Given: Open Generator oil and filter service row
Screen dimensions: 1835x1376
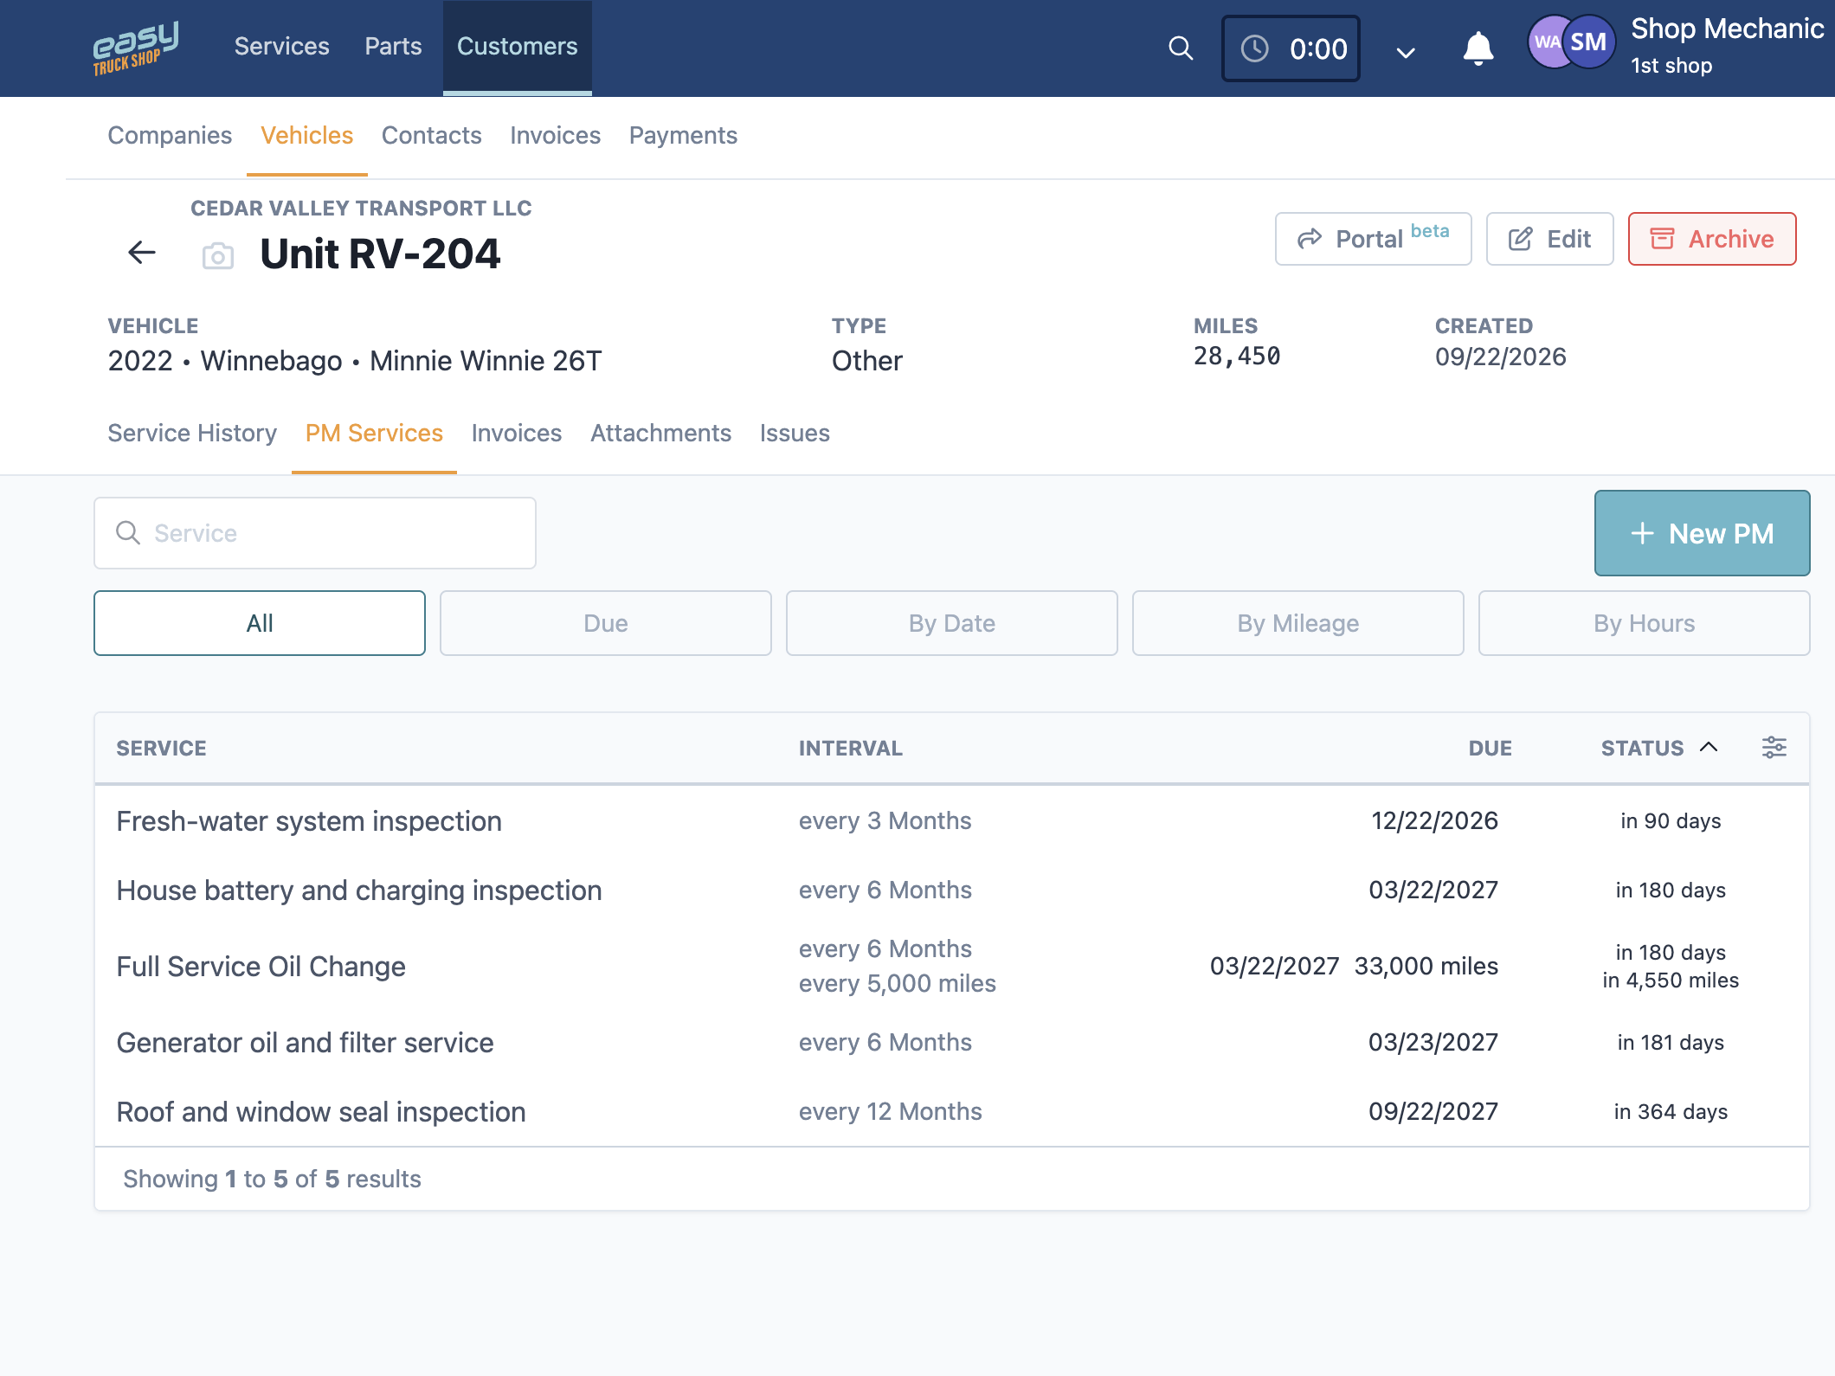Looking at the screenshot, I should (x=952, y=1043).
